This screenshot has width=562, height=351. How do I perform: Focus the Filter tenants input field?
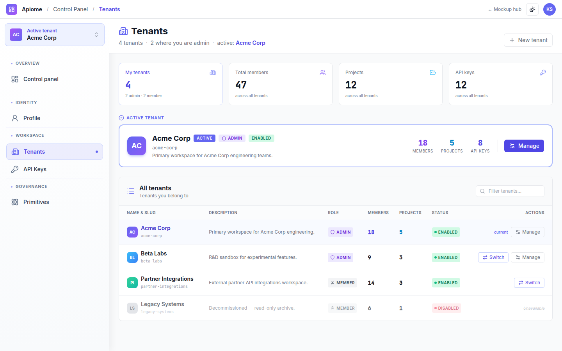(510, 191)
